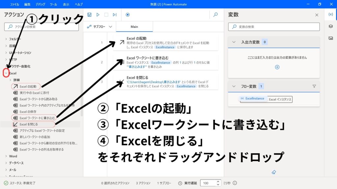Screen dimensions: 337x189
Task: Collapse the Excel action group
Action: (6, 73)
